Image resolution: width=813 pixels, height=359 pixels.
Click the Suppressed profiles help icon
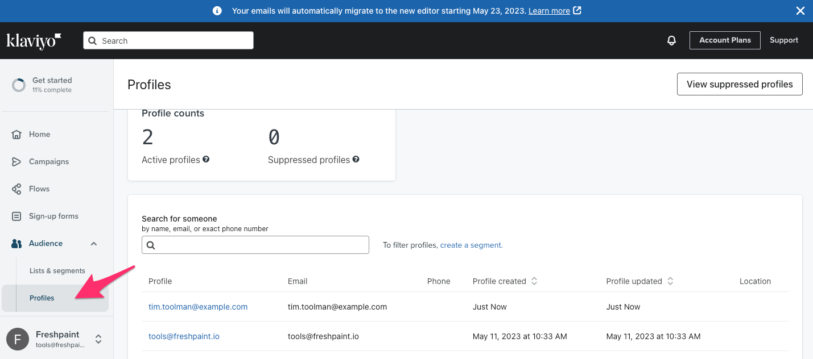tap(356, 160)
